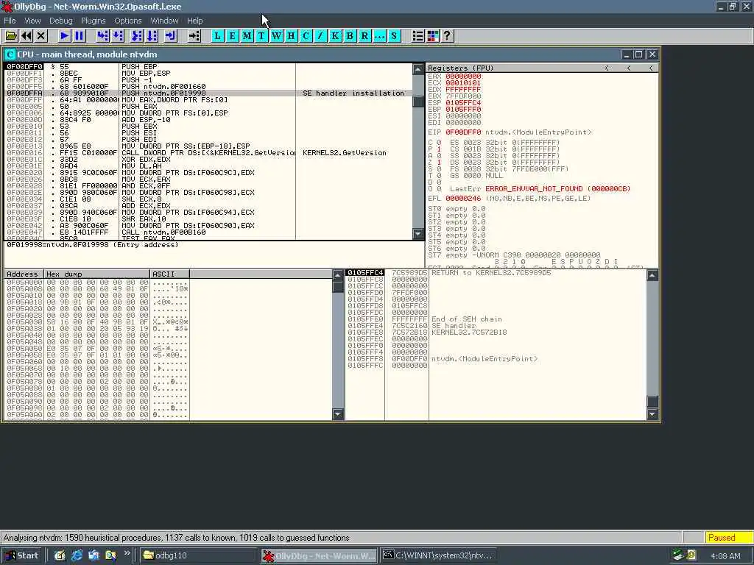Click the Address column header in dump

pos(24,274)
